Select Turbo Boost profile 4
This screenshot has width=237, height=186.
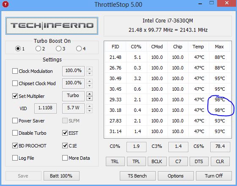(x=79, y=49)
